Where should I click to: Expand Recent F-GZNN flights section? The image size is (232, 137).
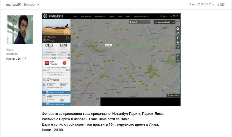tap(56, 92)
